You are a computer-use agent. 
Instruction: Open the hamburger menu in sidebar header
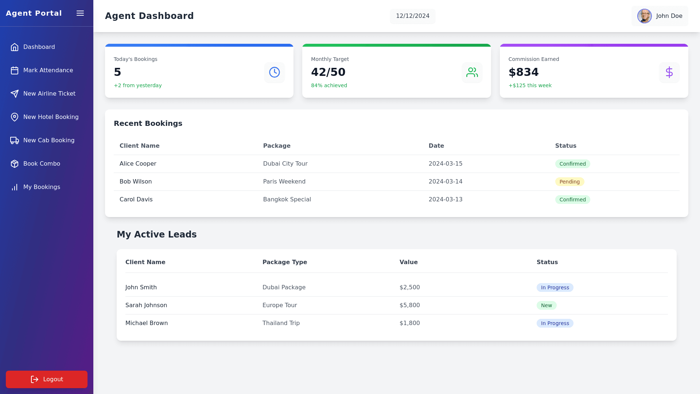(80, 13)
